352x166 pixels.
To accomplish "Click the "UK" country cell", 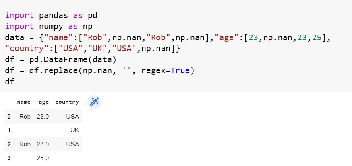I will coord(74,130).
